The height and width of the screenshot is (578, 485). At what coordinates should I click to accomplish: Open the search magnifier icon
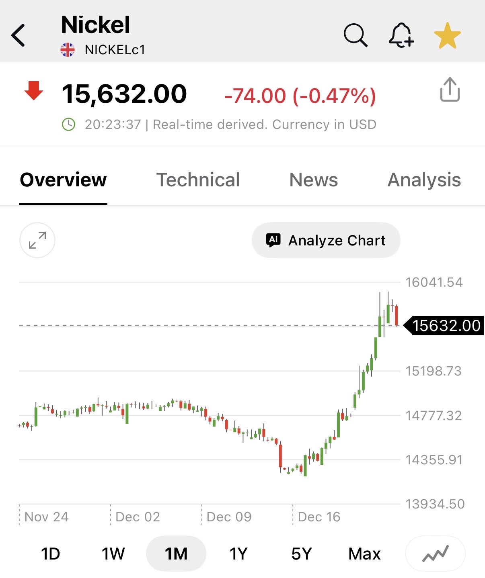tap(355, 35)
